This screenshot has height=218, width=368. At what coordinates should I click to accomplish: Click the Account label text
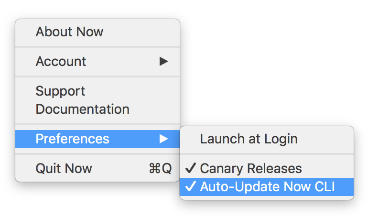pos(61,61)
